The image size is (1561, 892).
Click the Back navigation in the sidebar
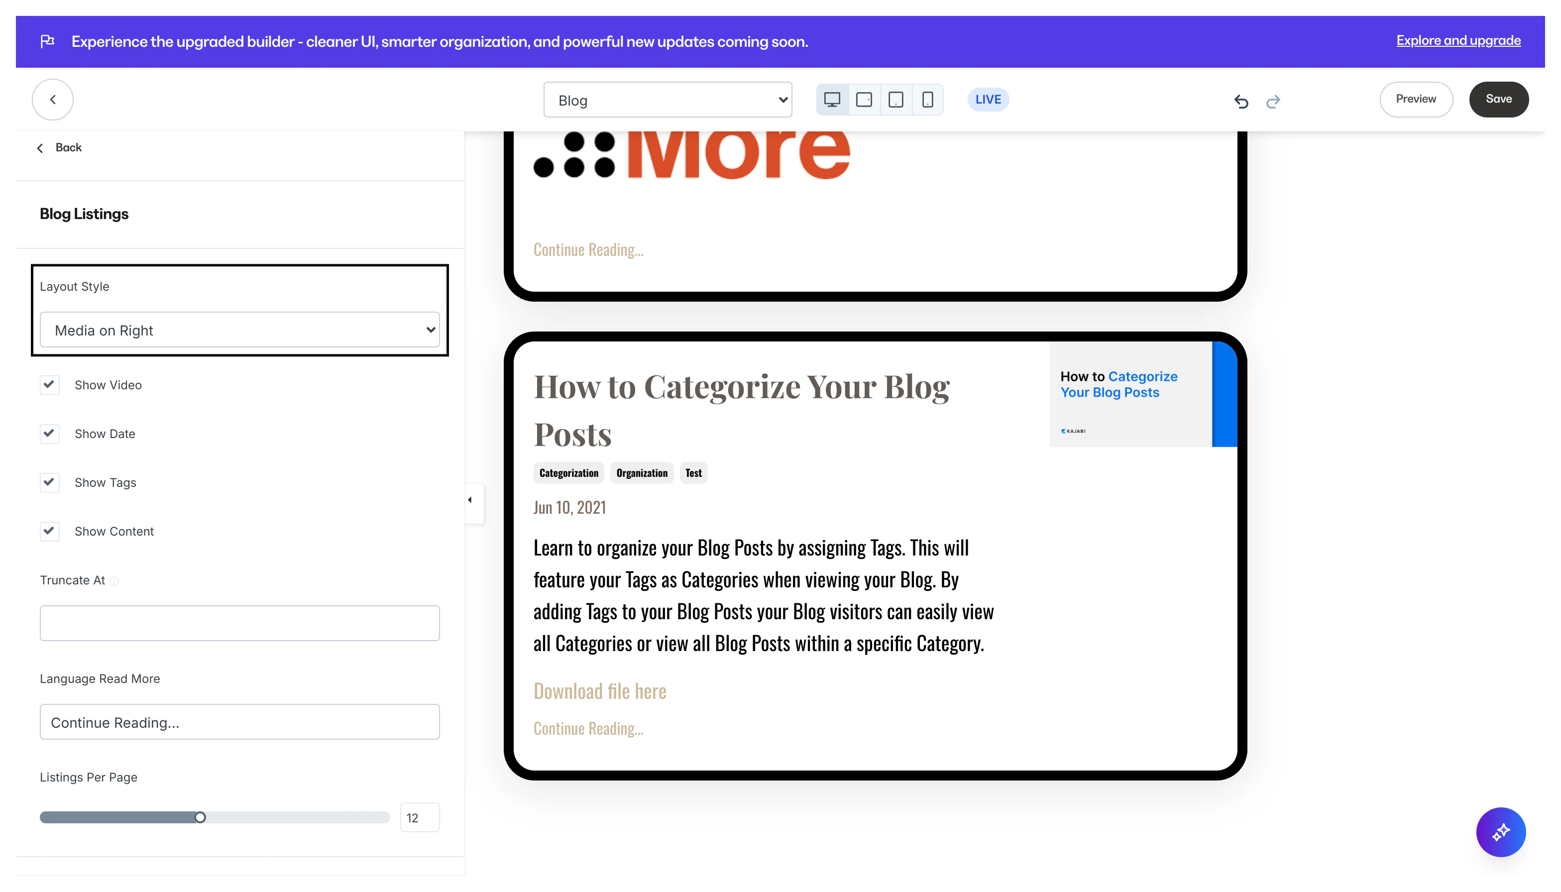(x=59, y=147)
